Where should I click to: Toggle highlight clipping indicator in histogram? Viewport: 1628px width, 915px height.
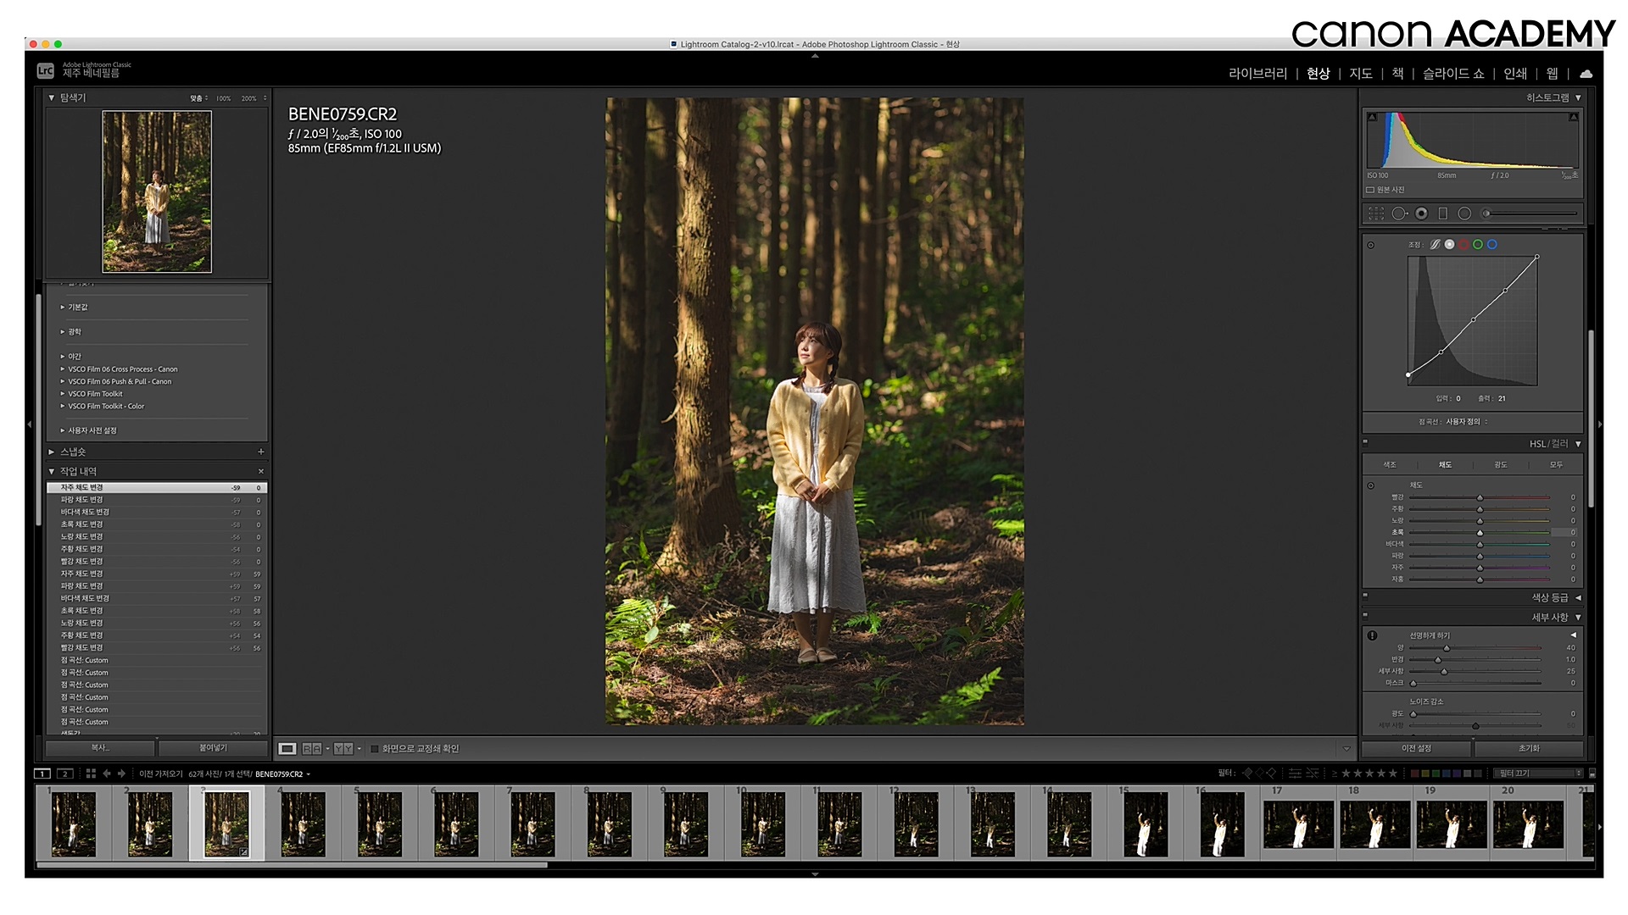click(x=1574, y=117)
